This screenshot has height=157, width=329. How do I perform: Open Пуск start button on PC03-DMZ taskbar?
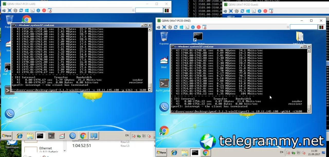pos(162,153)
